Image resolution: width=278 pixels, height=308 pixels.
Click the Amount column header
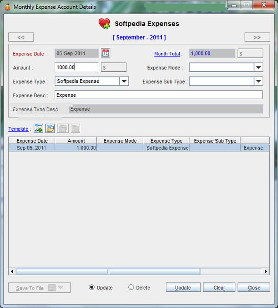tap(76, 141)
